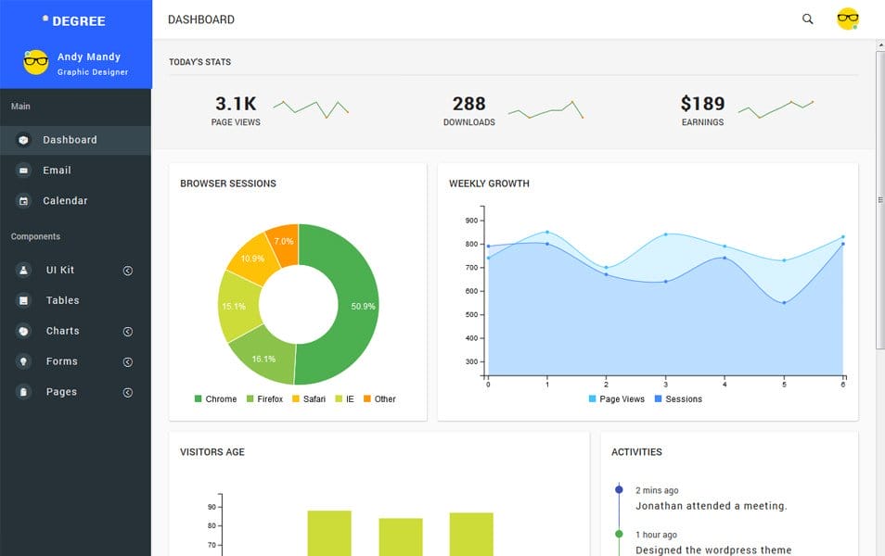
Task: Click the UI Kit person icon
Action: click(22, 270)
